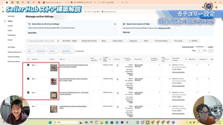Image resolution: width=223 pixels, height=125 pixels.
Task: Close the Send offers banner
Action: click(115, 24)
